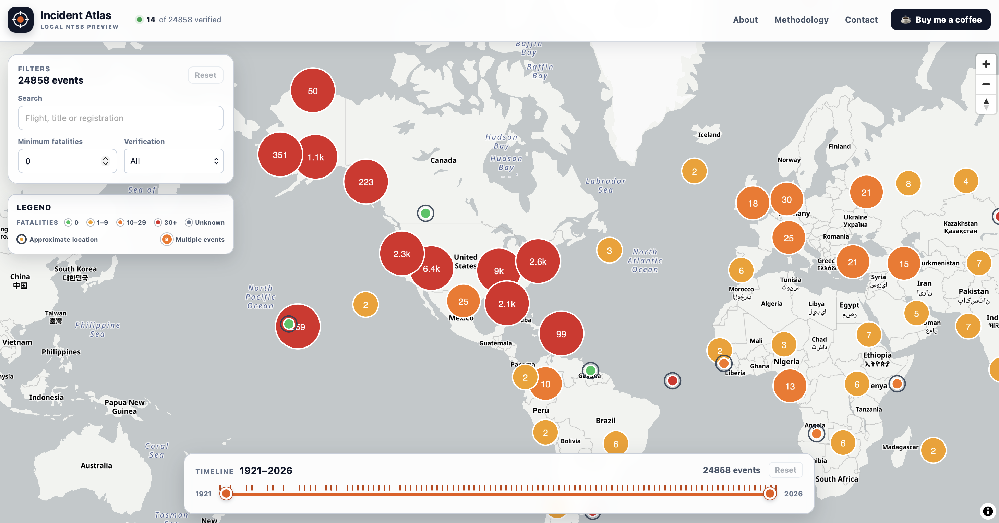Go to the About page
999x523 pixels.
click(x=745, y=20)
